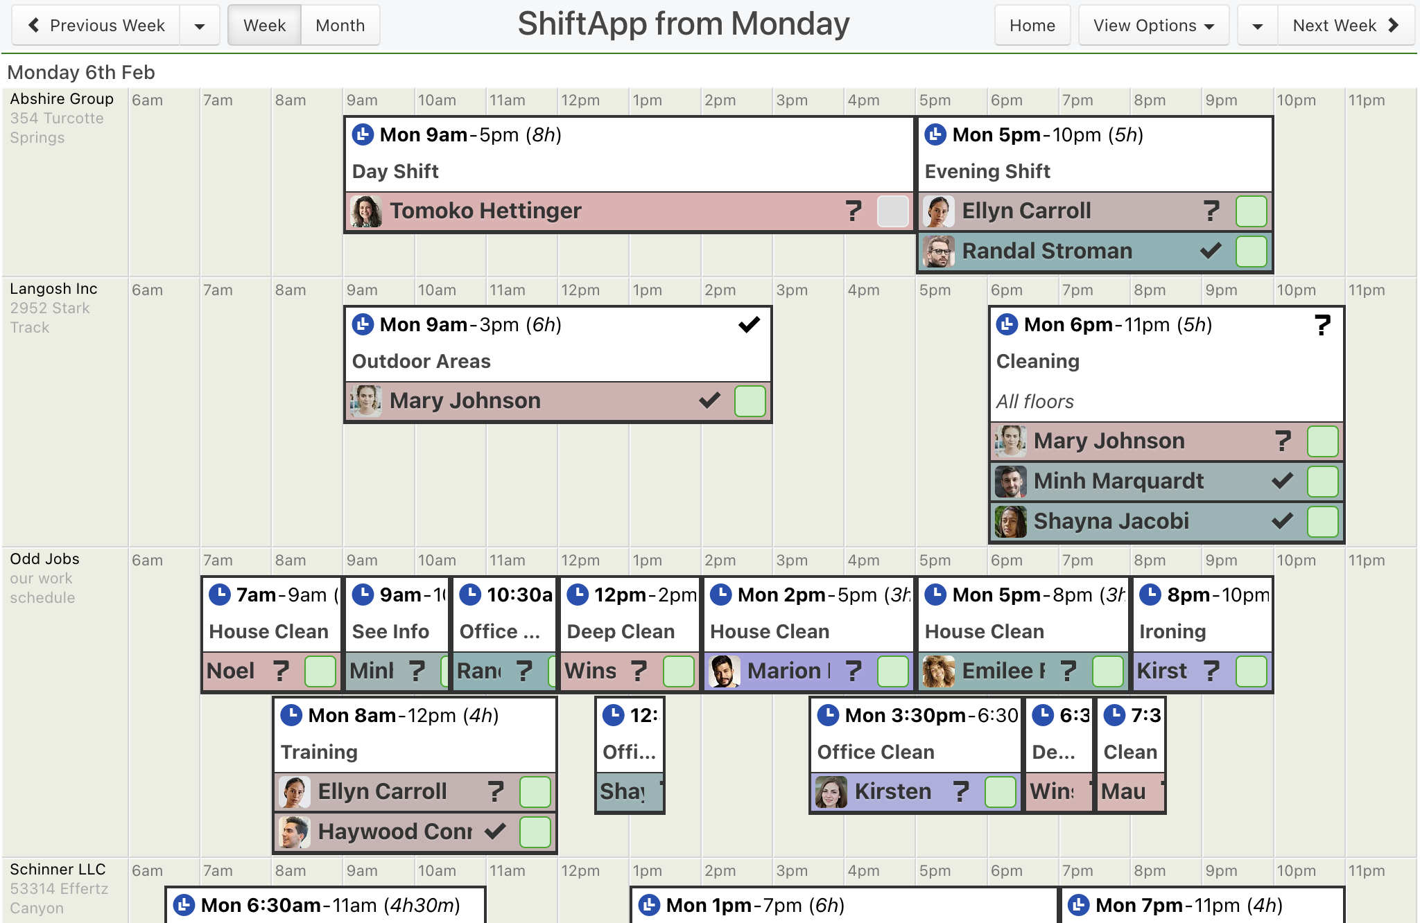Expand dropdown arrow beside Previous Week

[x=200, y=26]
